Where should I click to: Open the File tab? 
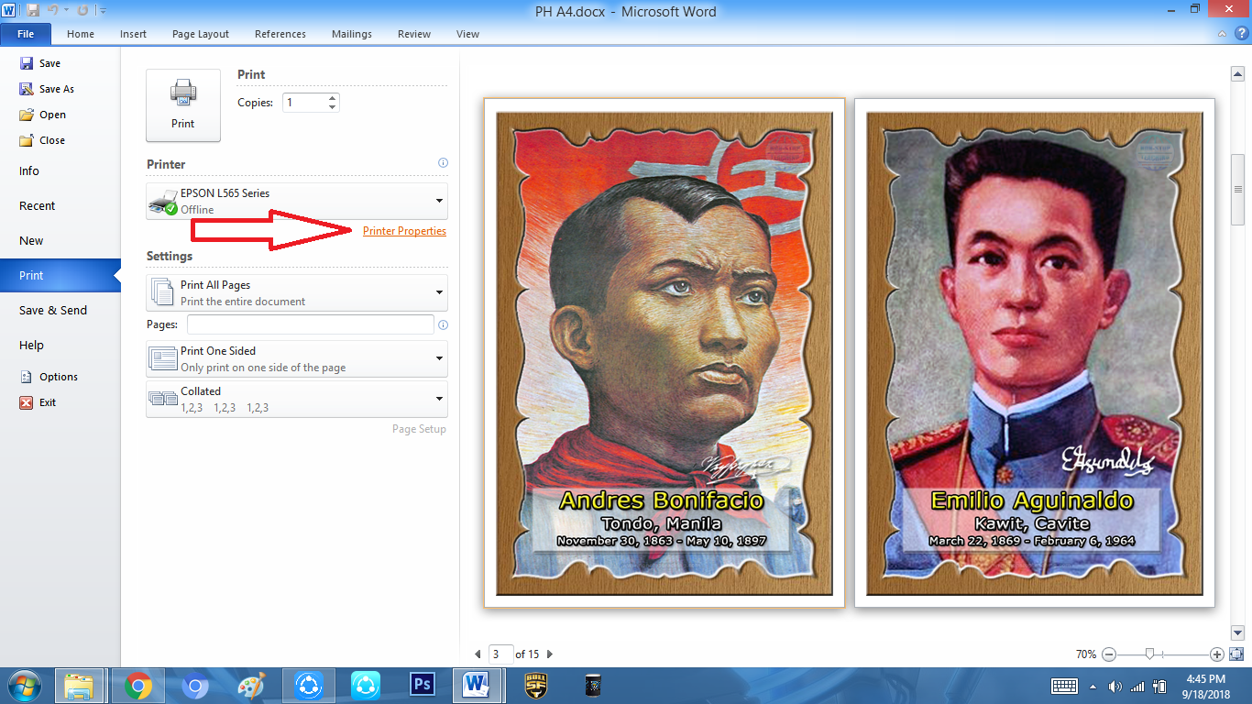click(26, 34)
